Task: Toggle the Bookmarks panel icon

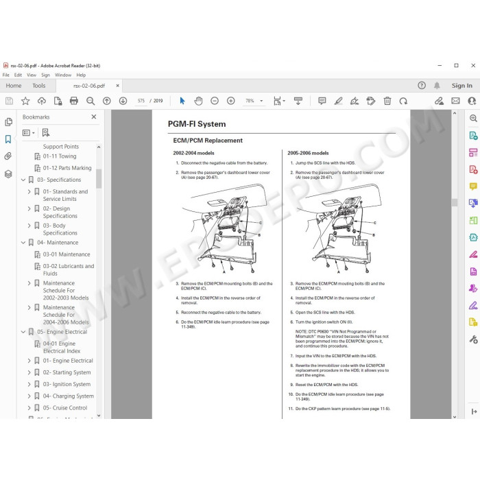Action: (x=8, y=139)
